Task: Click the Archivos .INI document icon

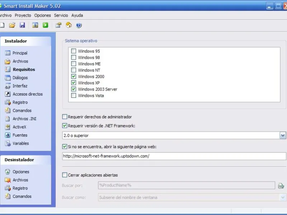Action: point(8,119)
